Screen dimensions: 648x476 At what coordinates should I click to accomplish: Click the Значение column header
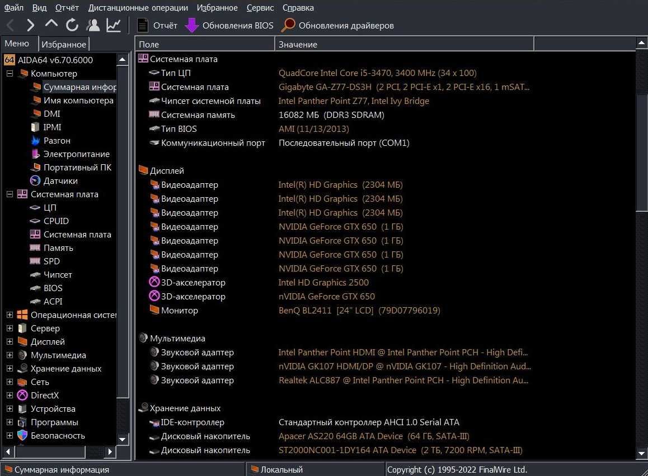click(404, 44)
